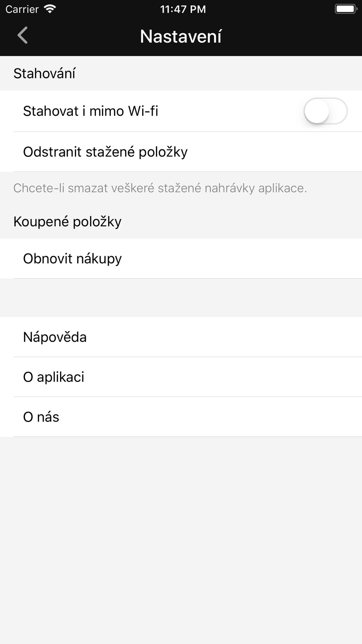This screenshot has height=644, width=362.
Task: Tap the battery indicator icon
Action: point(346,9)
